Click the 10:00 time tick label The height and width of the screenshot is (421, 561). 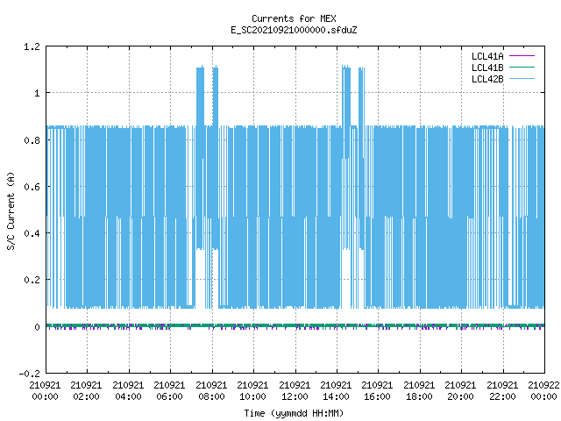click(252, 397)
